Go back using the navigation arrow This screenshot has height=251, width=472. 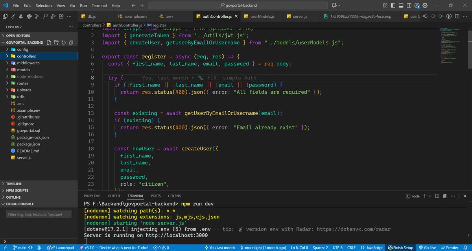(x=133, y=6)
